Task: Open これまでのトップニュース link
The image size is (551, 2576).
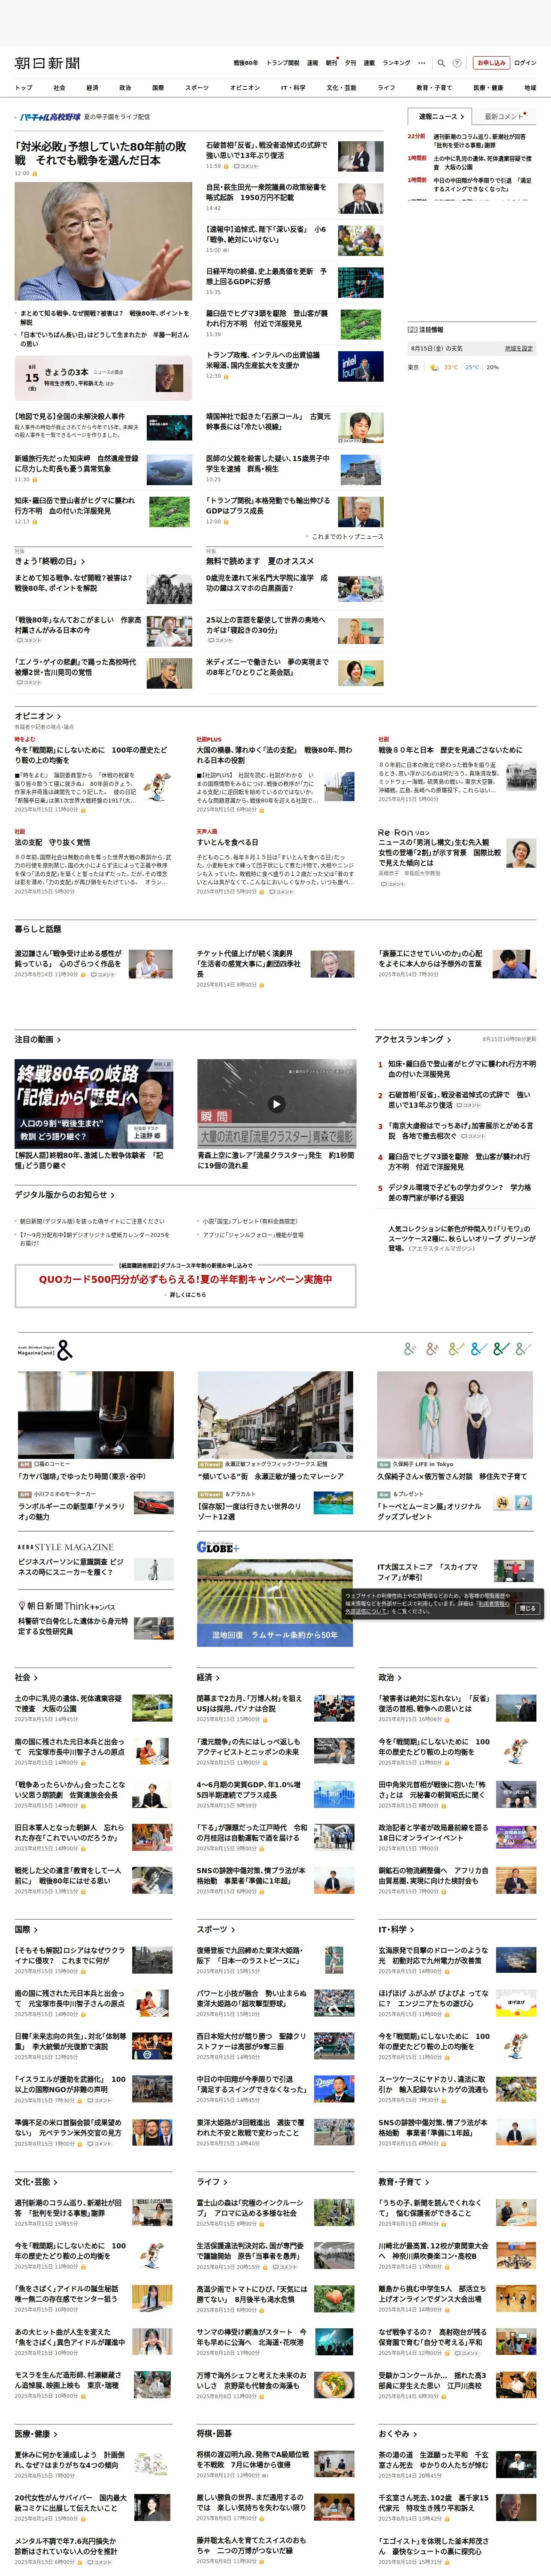Action: click(347, 537)
